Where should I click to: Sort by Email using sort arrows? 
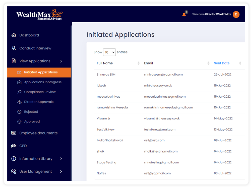pyautogui.click(x=208, y=63)
